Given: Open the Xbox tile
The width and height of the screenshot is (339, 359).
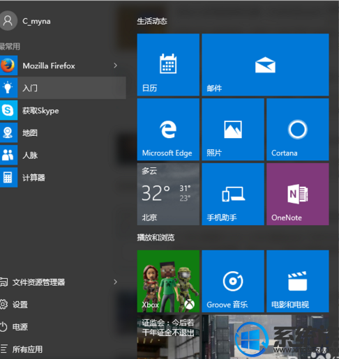Looking at the screenshot, I should pyautogui.click(x=168, y=281).
